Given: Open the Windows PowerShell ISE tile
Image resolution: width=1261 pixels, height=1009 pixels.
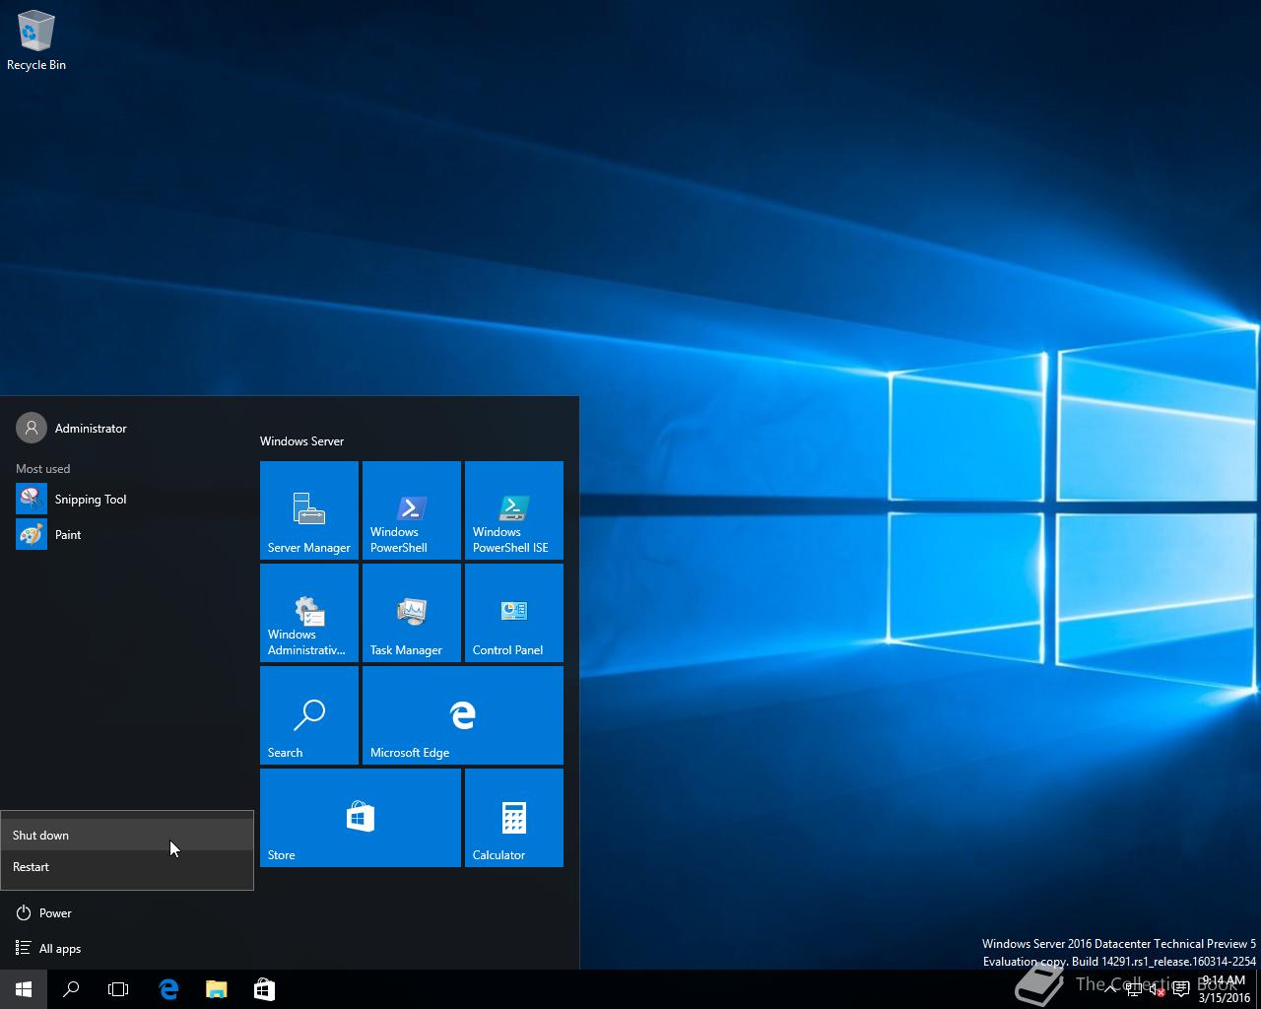Looking at the screenshot, I should coord(514,510).
